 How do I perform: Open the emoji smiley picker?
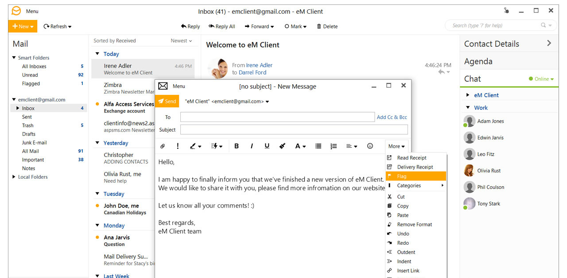(x=370, y=146)
